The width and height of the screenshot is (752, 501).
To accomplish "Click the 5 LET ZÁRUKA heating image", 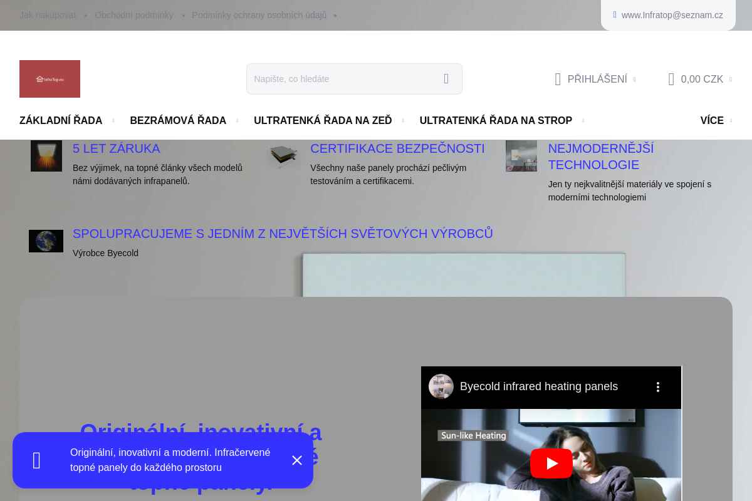I will pyautogui.click(x=46, y=156).
